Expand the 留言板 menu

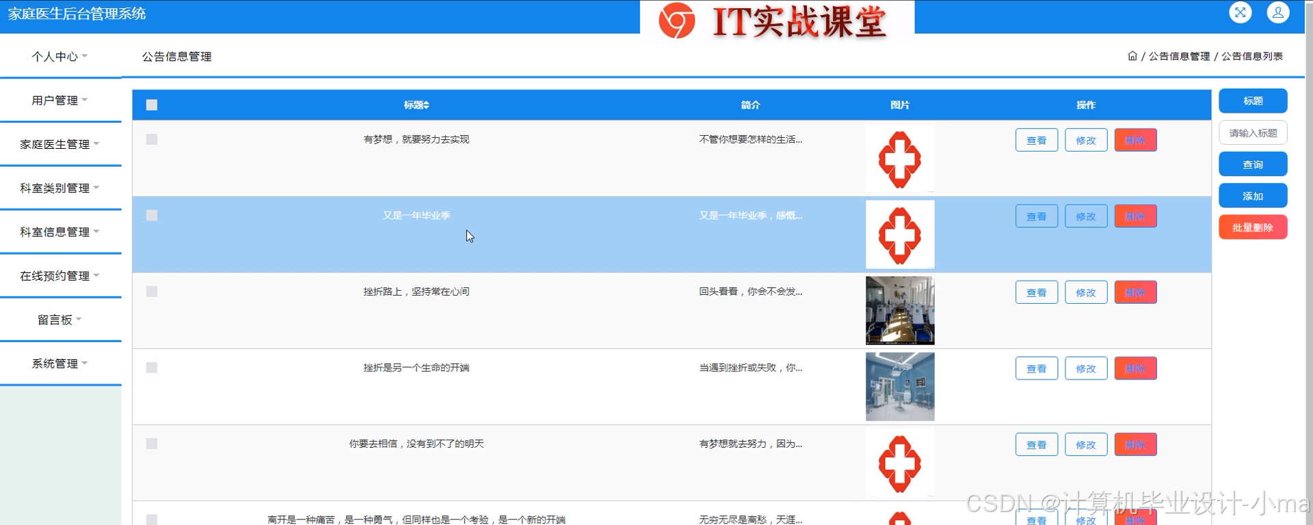coord(60,320)
